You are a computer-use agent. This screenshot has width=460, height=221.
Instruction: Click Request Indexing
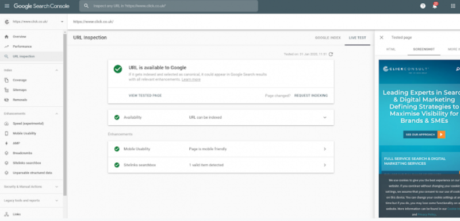point(311,95)
